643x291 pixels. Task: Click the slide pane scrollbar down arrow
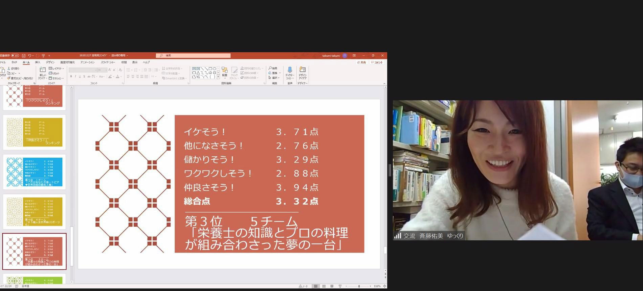71,282
